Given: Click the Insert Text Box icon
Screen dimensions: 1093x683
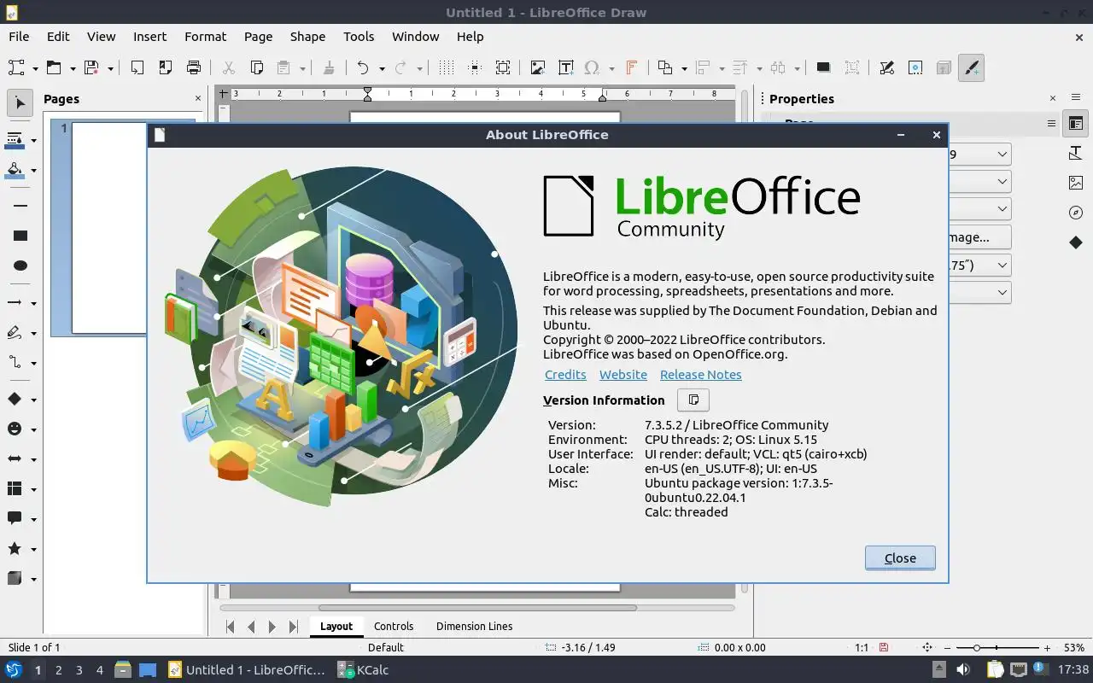Looking at the screenshot, I should click(x=565, y=67).
